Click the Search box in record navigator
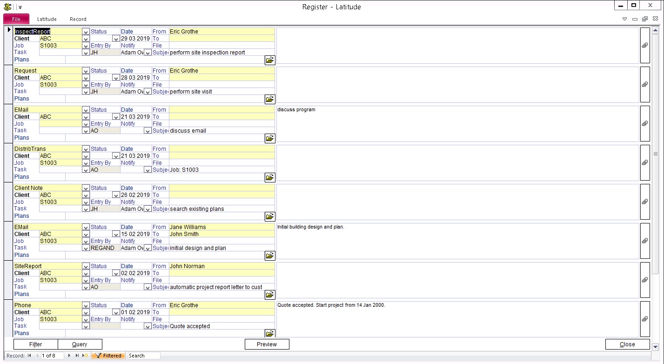 [x=144, y=356]
